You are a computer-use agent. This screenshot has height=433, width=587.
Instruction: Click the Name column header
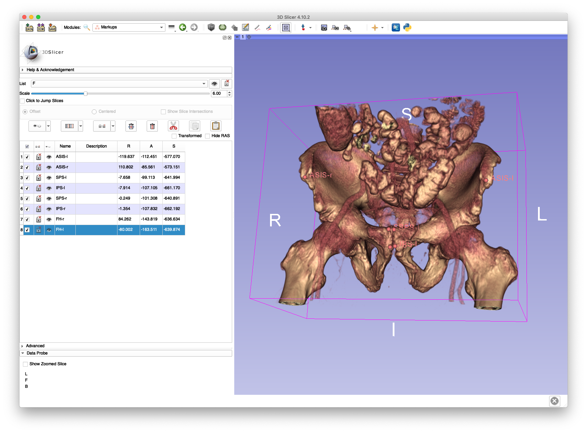click(x=65, y=146)
